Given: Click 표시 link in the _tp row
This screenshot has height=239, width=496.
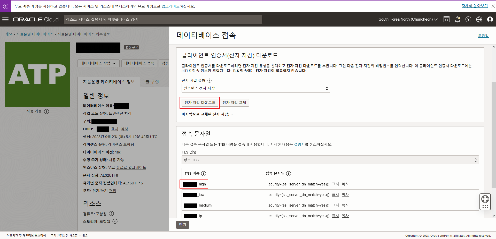Looking at the screenshot, I should [x=336, y=216].
